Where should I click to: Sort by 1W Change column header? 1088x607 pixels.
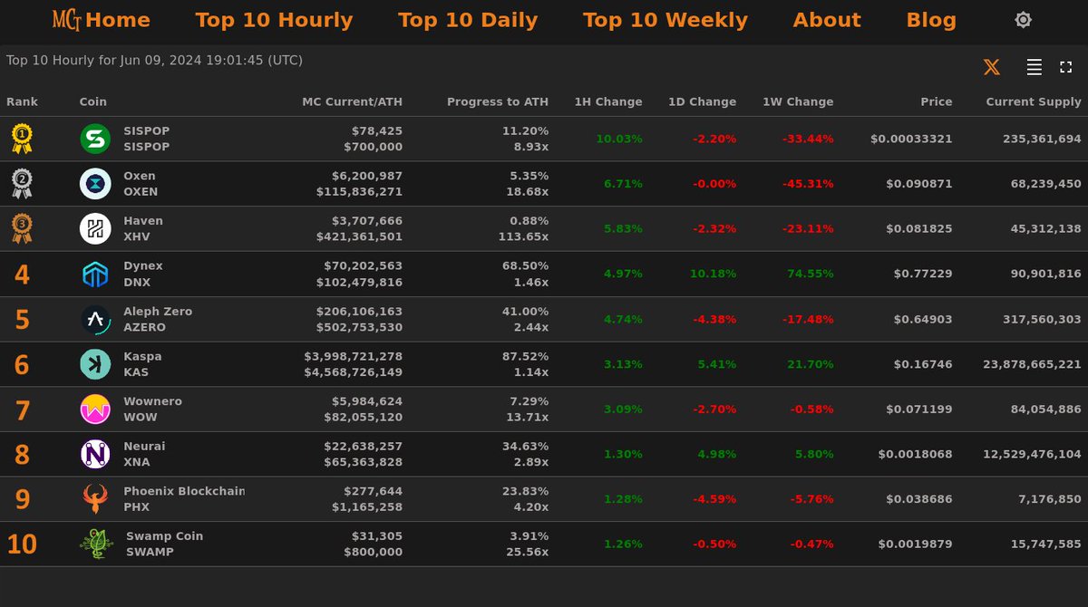click(798, 102)
